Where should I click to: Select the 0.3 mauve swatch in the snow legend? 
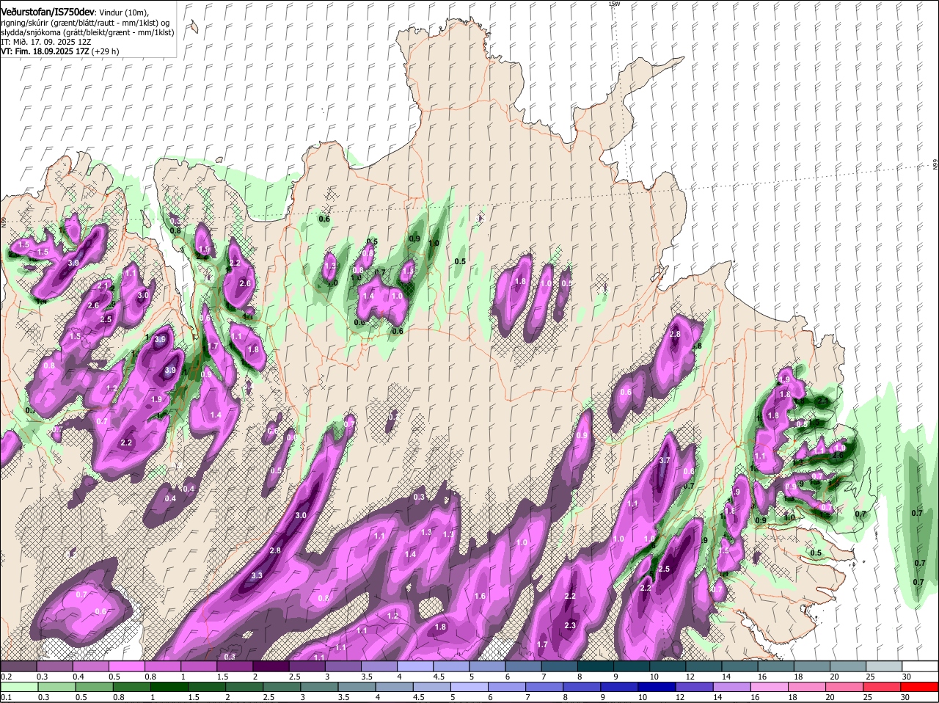click(x=54, y=666)
